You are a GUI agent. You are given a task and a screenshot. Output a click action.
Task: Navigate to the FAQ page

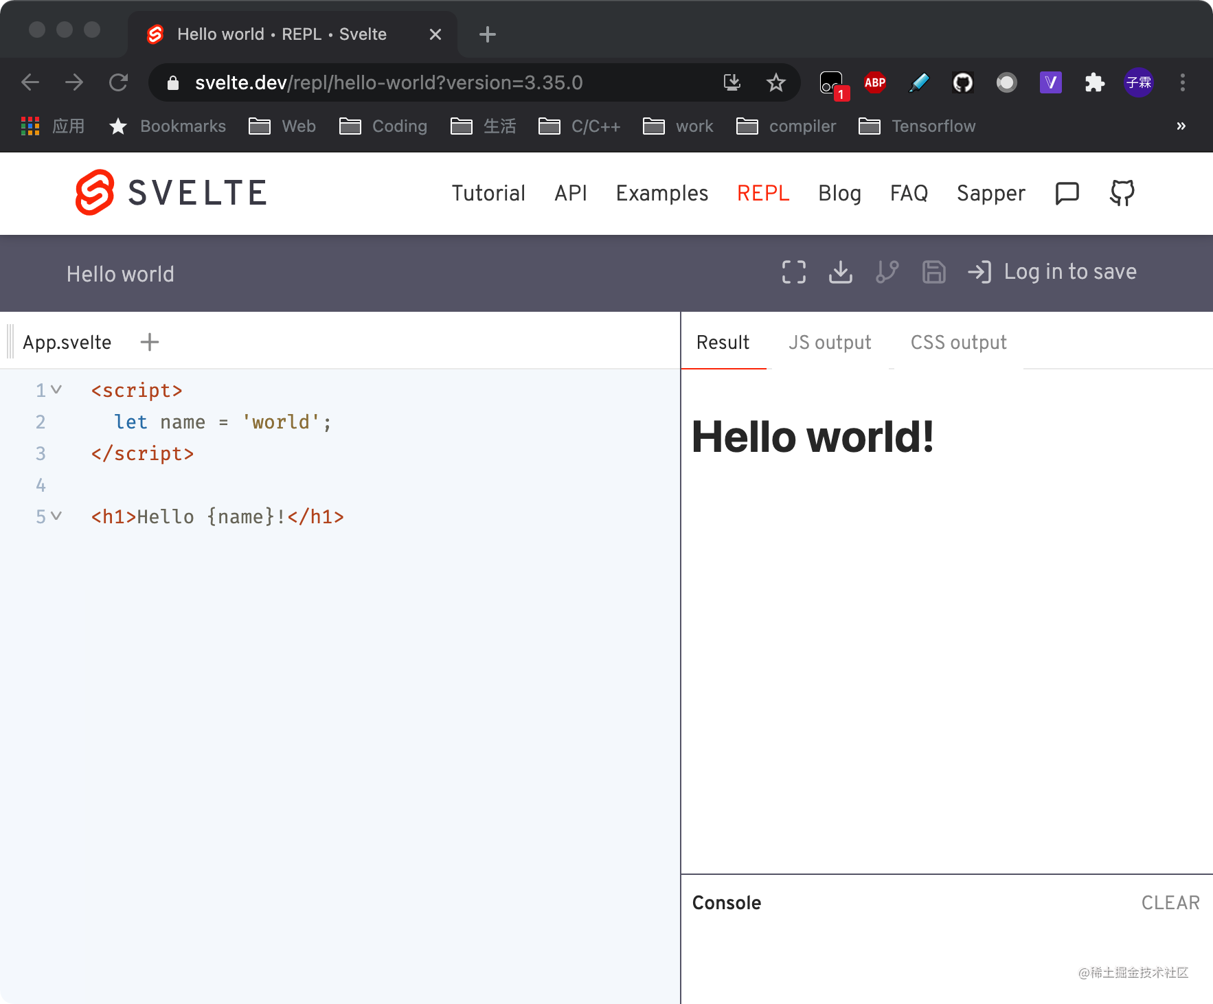click(909, 193)
